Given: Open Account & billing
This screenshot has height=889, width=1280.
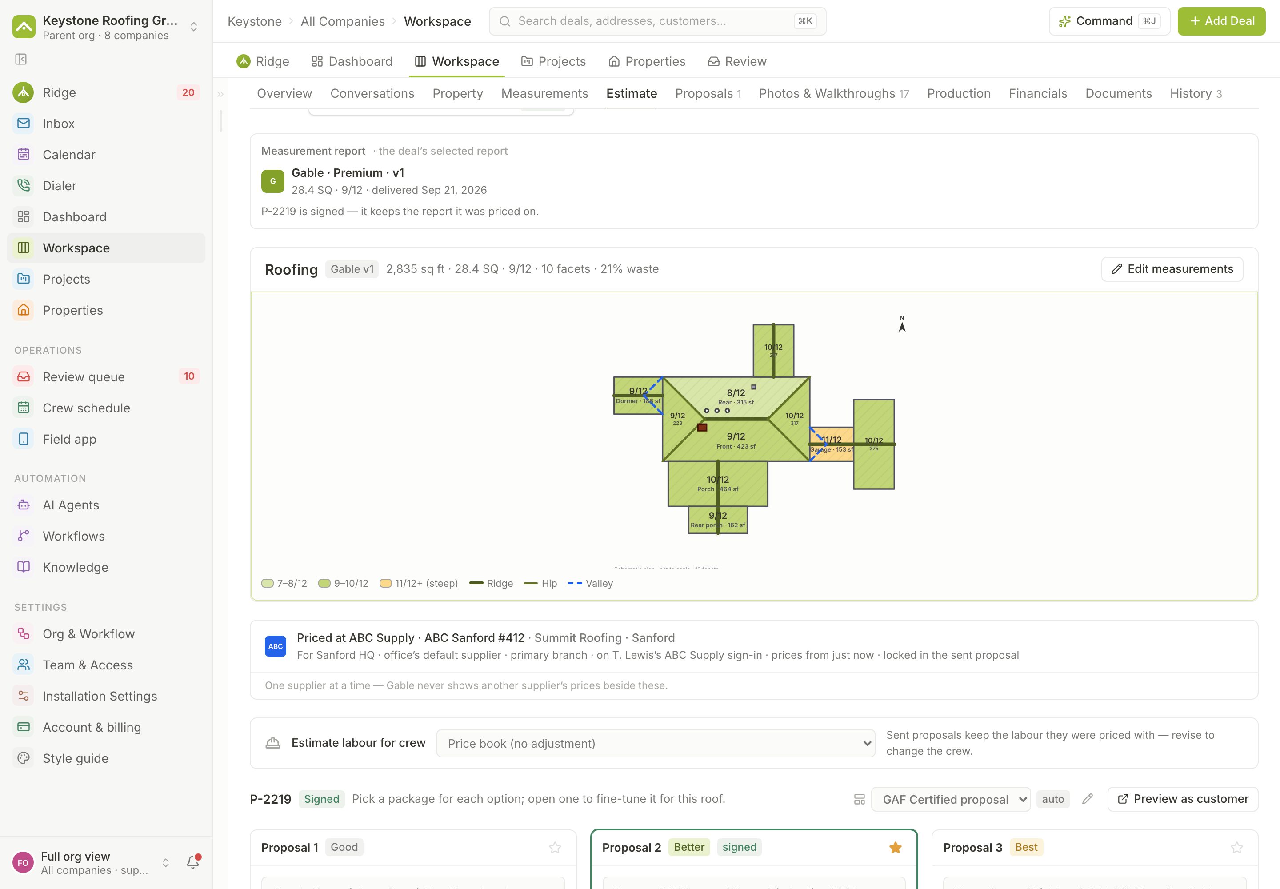Looking at the screenshot, I should (106, 728).
